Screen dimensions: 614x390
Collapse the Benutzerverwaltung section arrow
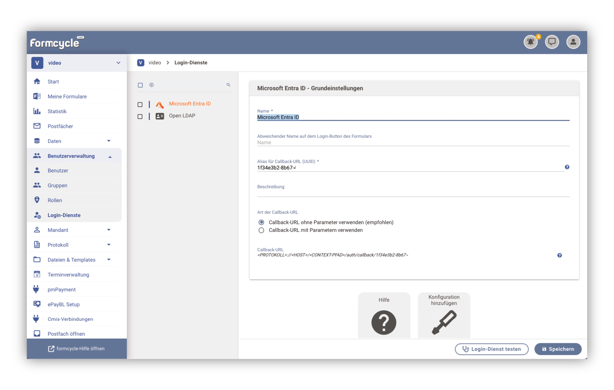point(110,156)
